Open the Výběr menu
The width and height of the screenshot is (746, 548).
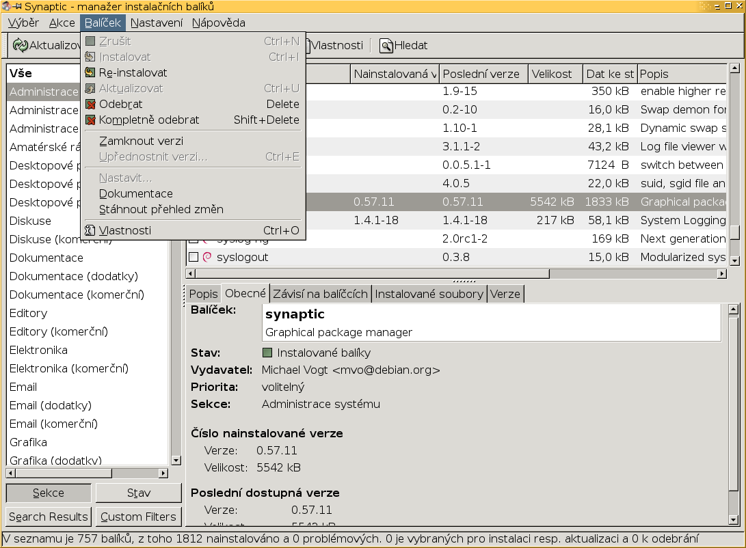click(23, 23)
